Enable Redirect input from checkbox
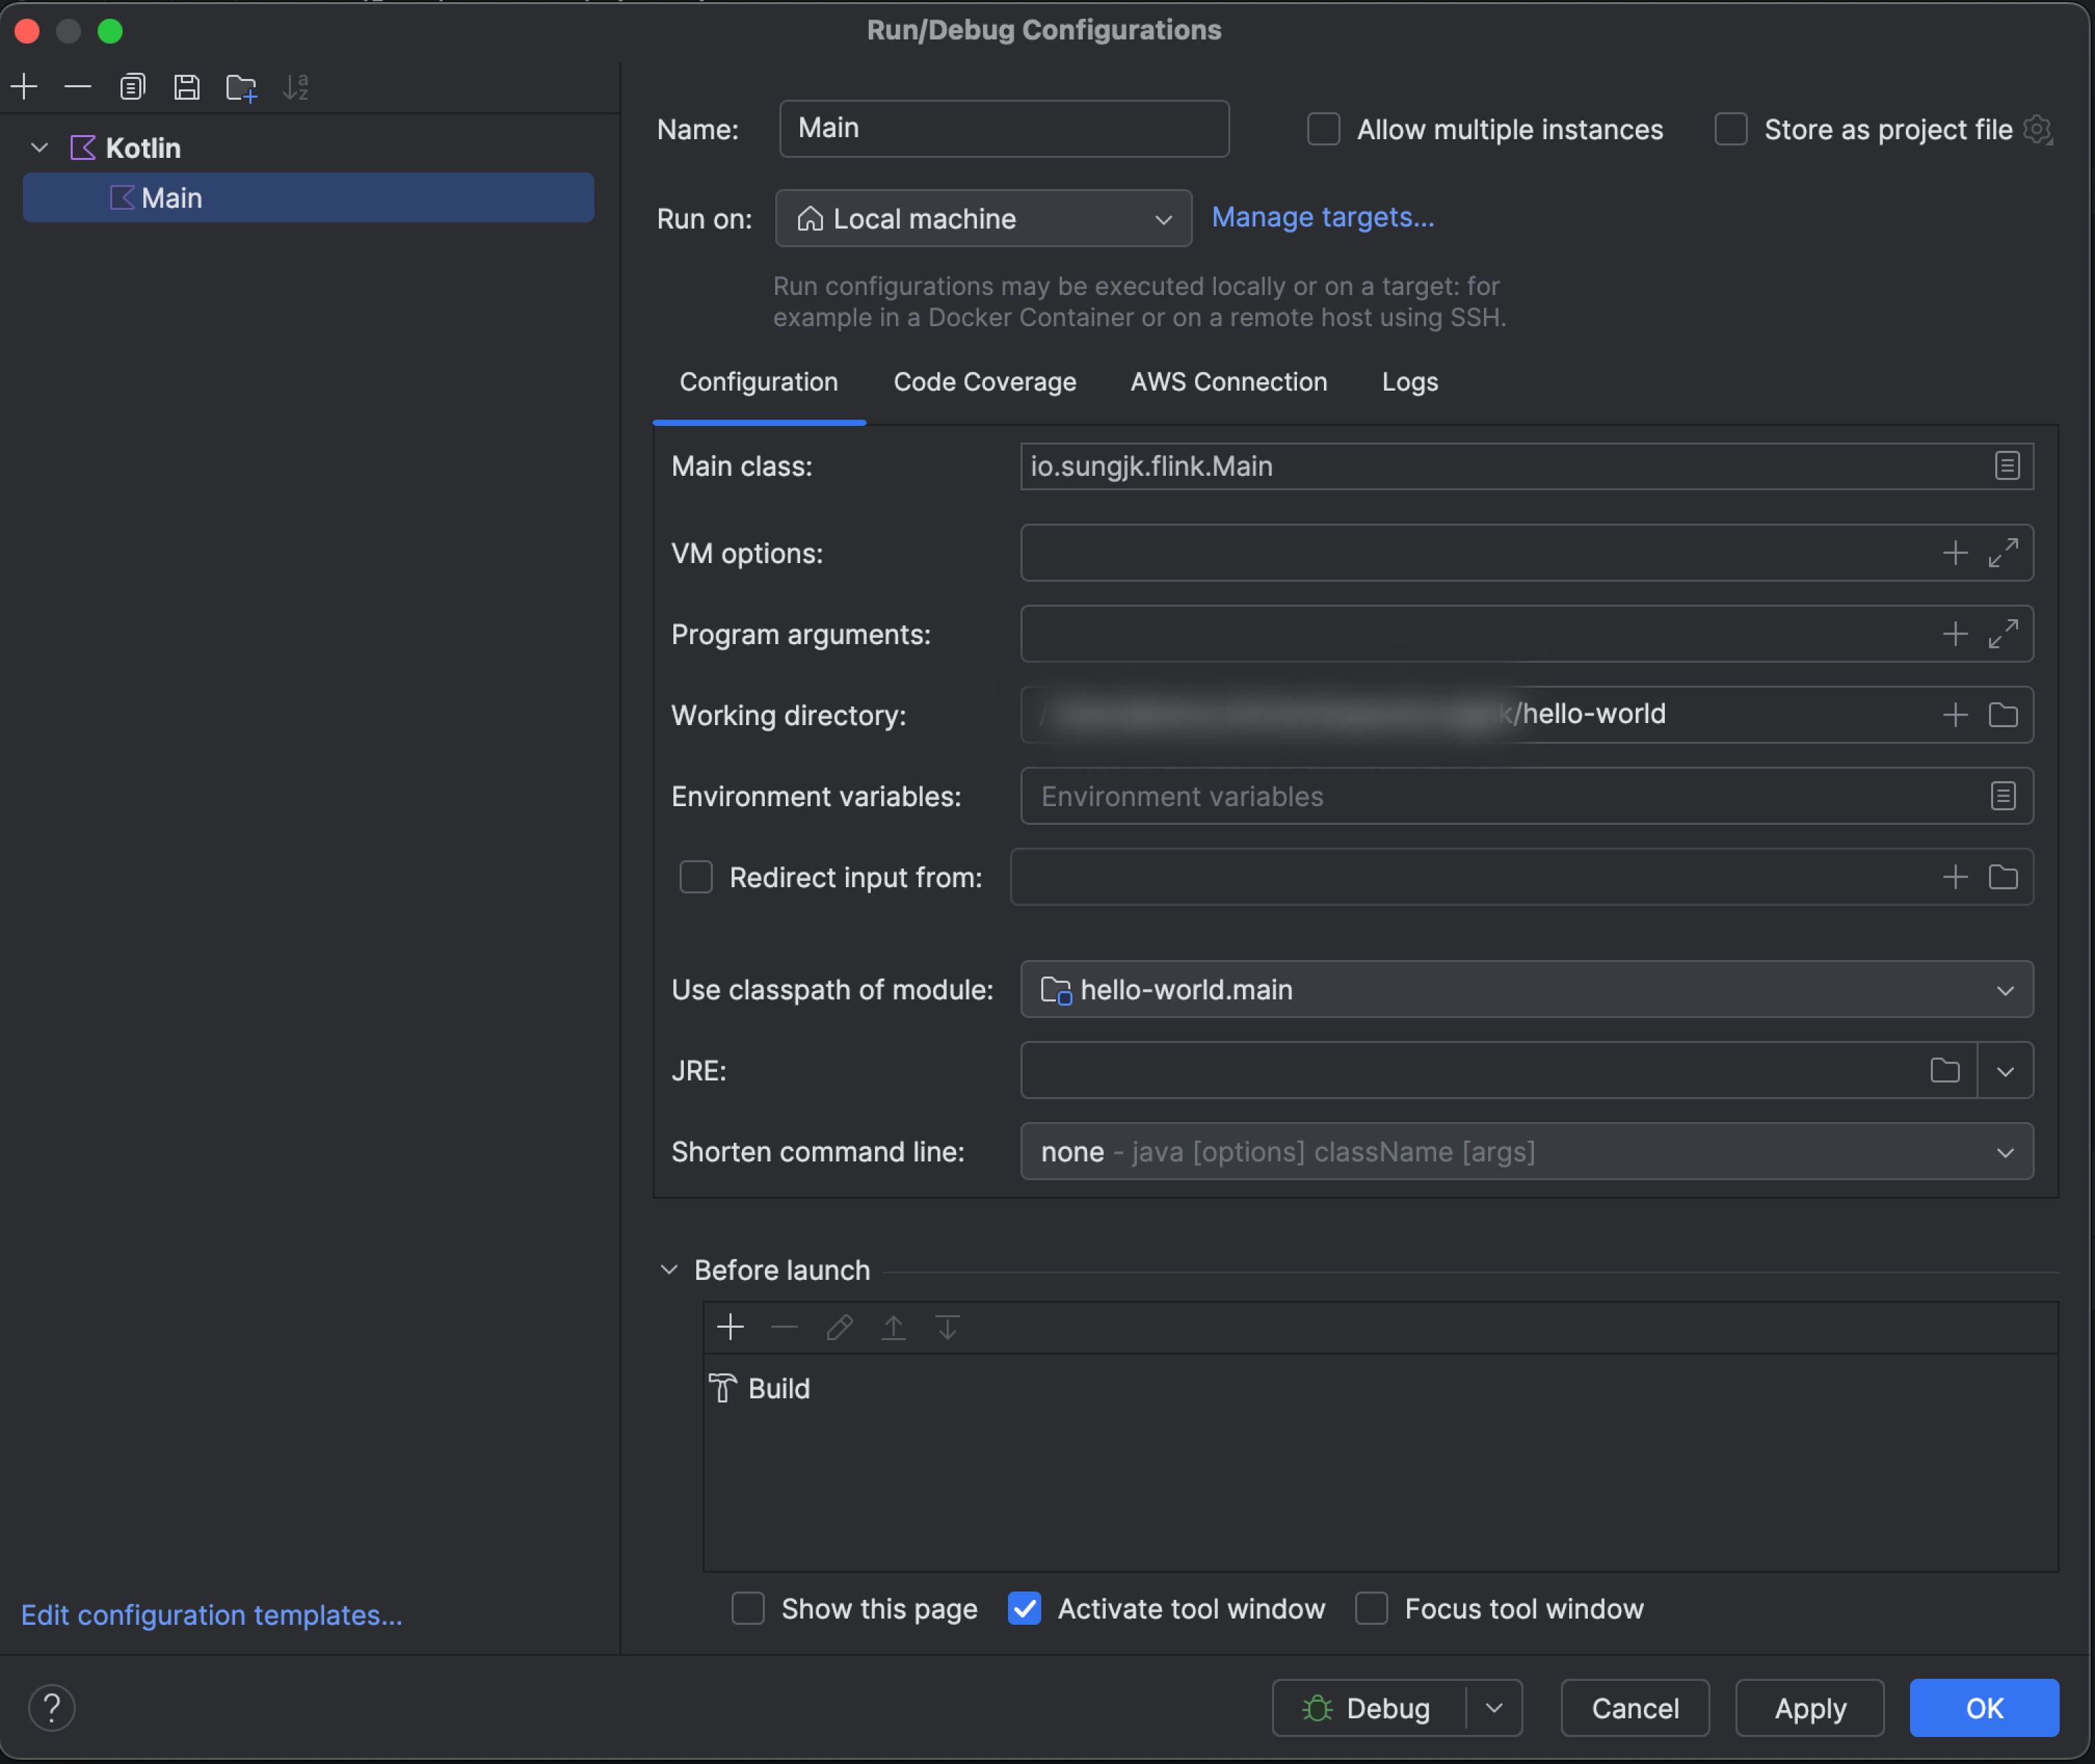This screenshot has width=2095, height=1764. pos(695,875)
